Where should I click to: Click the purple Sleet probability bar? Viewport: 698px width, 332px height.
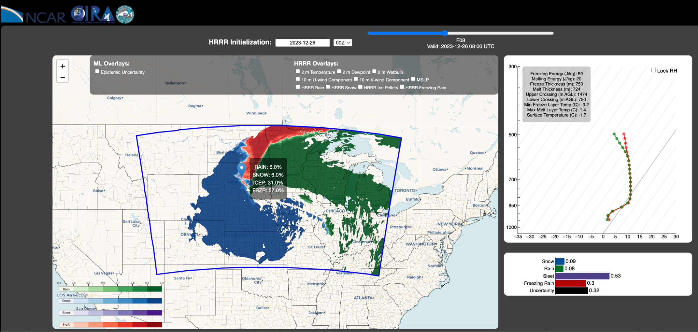click(582, 276)
